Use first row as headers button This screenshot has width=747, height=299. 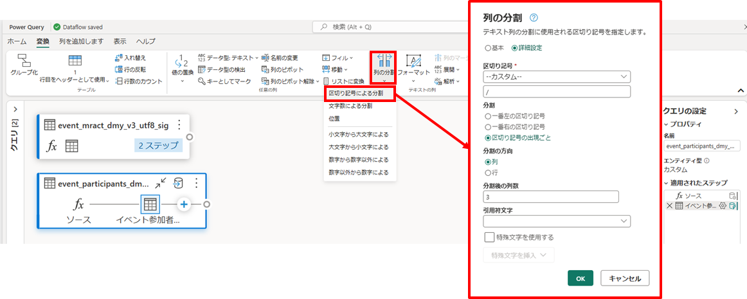(x=75, y=69)
